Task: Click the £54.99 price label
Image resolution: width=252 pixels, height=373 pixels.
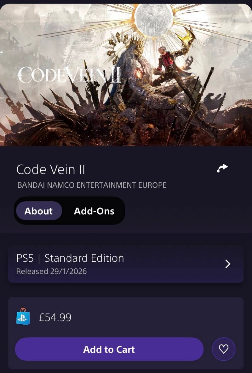Action: click(x=55, y=317)
